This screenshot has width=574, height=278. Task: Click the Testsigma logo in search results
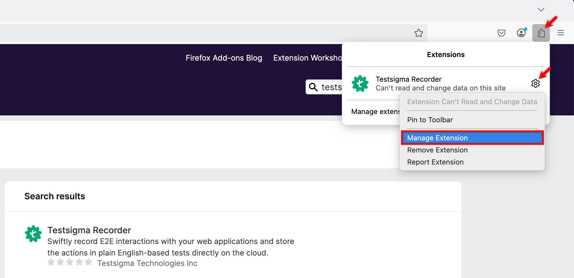coord(33,234)
